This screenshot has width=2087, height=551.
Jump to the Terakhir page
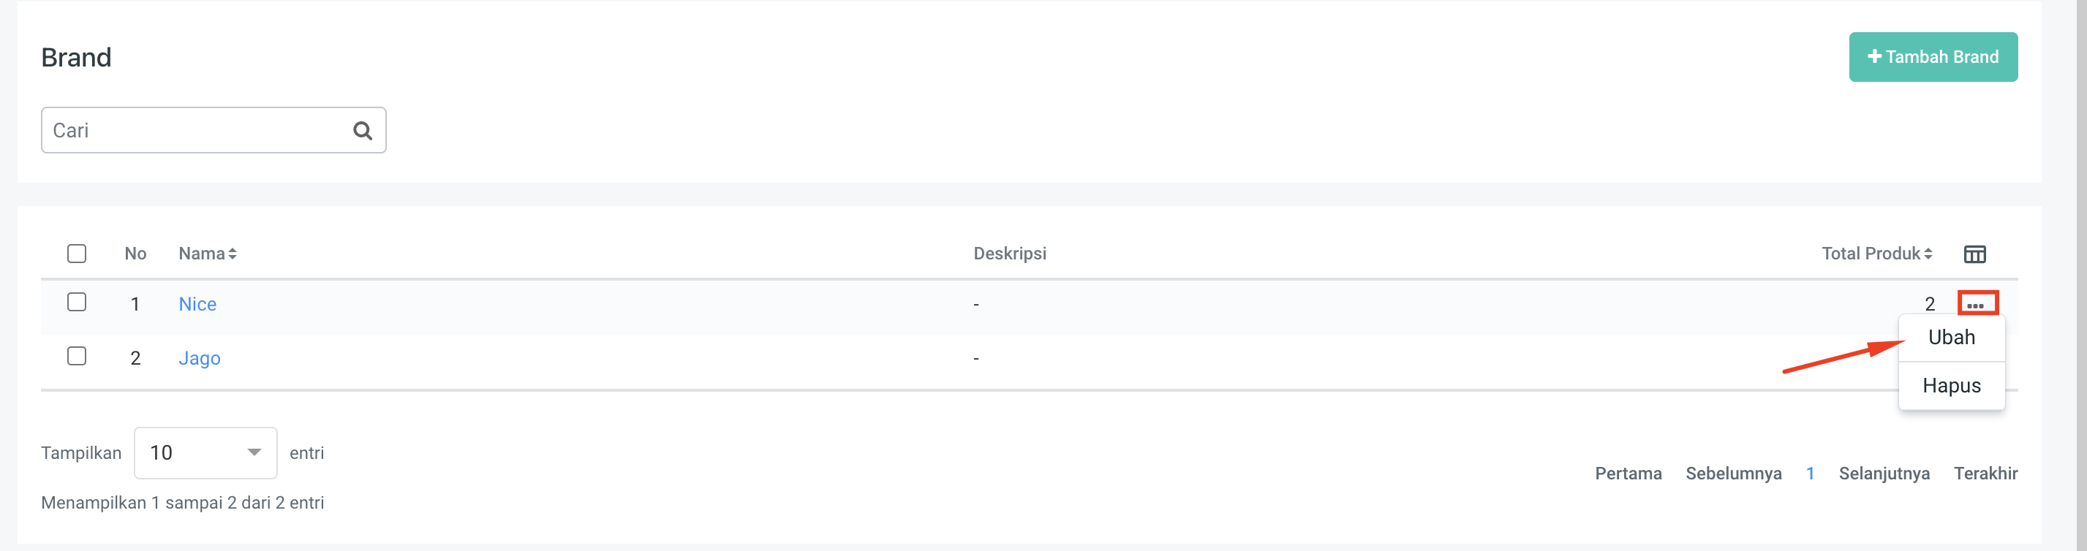tap(1985, 474)
